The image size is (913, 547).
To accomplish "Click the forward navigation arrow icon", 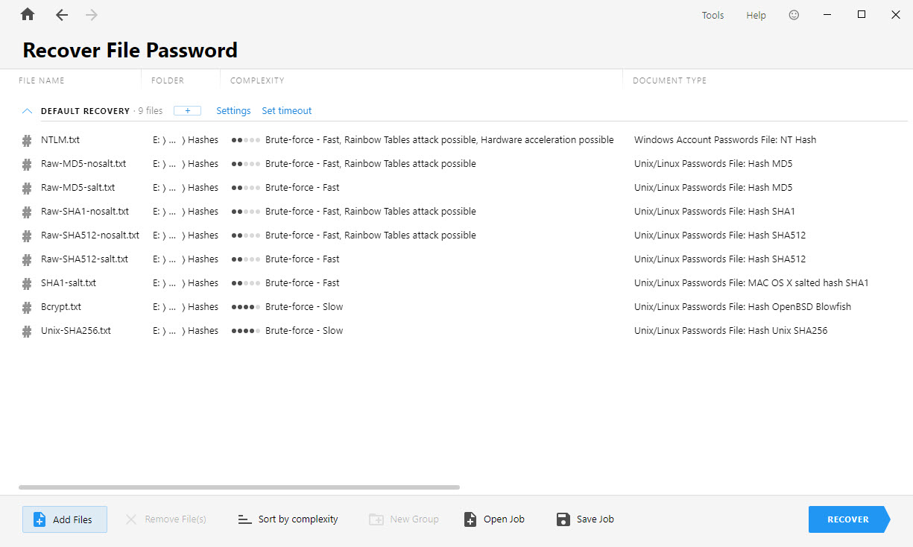I will click(x=91, y=14).
